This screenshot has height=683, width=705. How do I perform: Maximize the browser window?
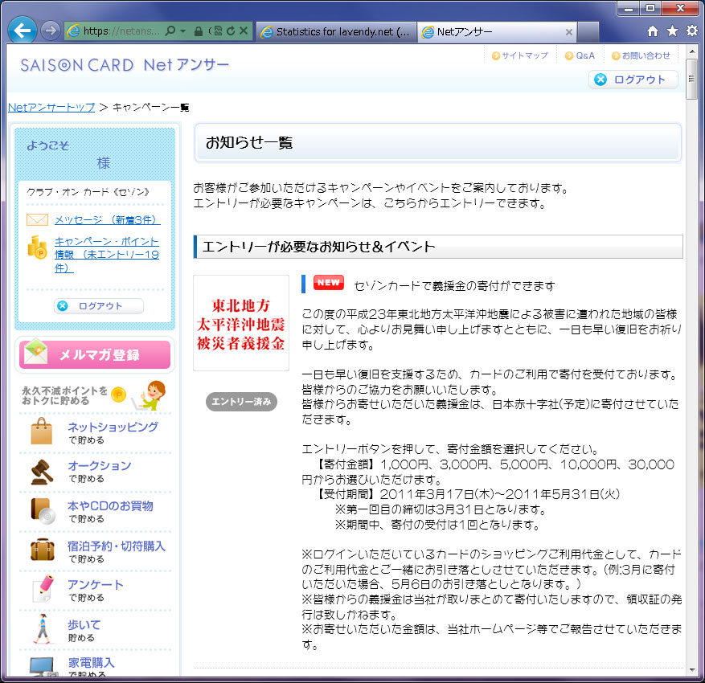650,9
